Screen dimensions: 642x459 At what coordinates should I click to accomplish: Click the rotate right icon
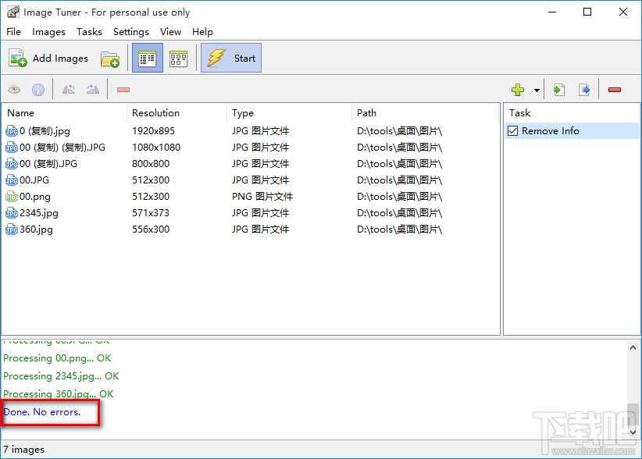[93, 90]
